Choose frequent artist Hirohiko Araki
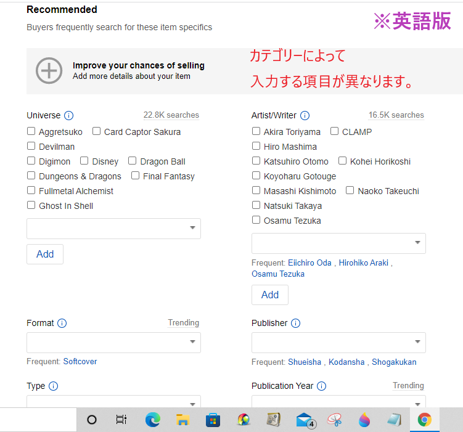The width and height of the screenshot is (463, 432). [364, 263]
